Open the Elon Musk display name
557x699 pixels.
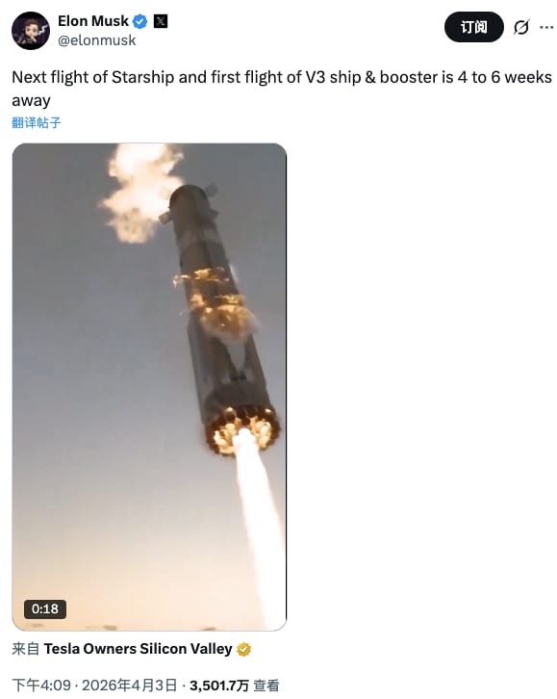[93, 21]
